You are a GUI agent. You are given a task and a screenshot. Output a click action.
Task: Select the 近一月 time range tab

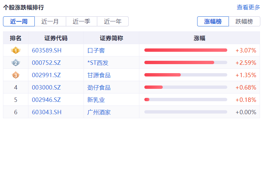(x=50, y=21)
